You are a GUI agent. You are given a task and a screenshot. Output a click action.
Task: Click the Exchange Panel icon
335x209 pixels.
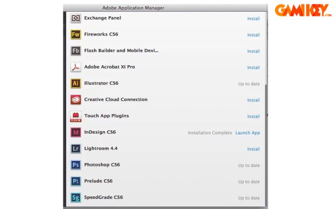pos(76,18)
